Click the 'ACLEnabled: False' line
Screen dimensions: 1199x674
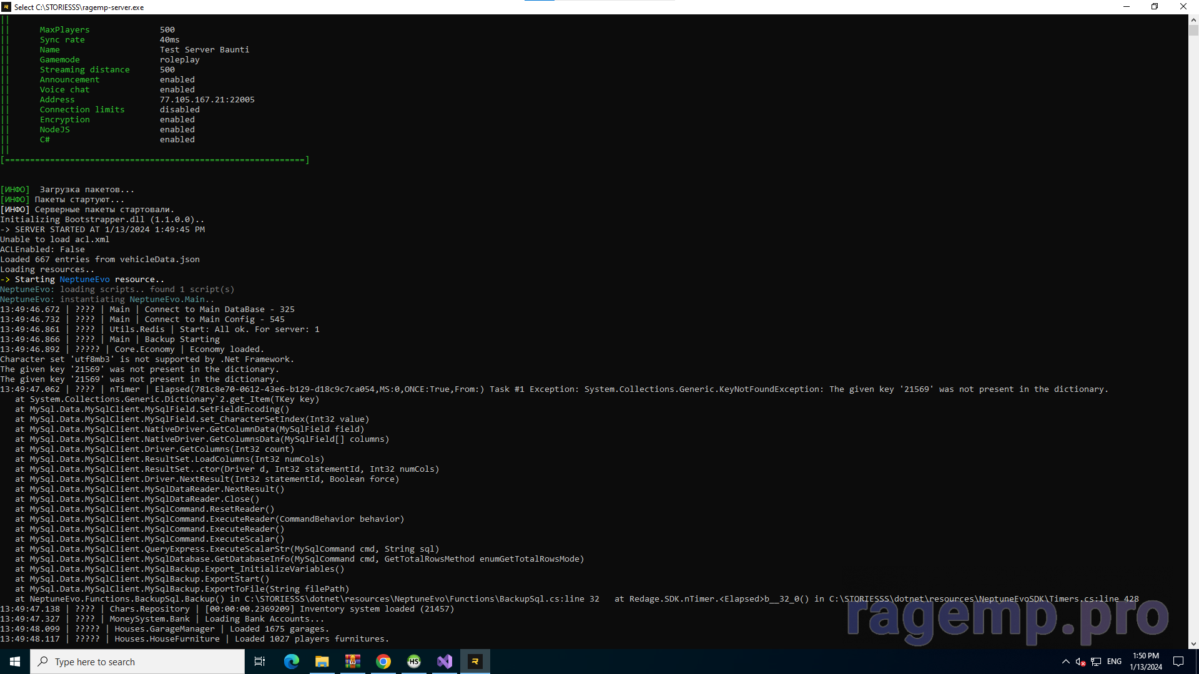tap(42, 249)
